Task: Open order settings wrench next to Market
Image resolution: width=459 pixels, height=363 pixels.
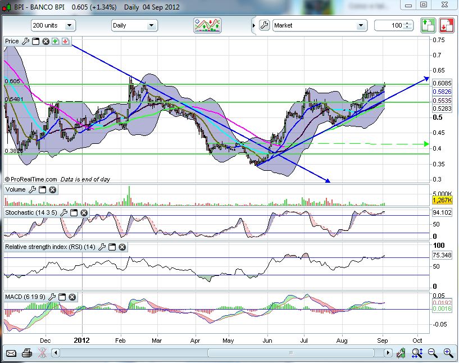Action: (x=264, y=25)
